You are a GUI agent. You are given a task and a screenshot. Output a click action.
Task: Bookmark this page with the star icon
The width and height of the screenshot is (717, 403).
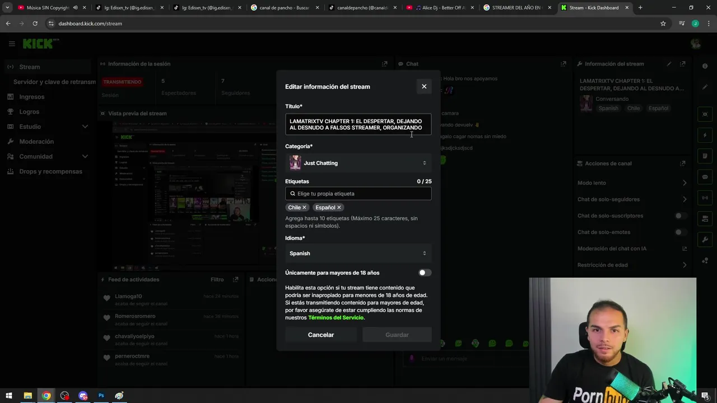pyautogui.click(x=663, y=24)
